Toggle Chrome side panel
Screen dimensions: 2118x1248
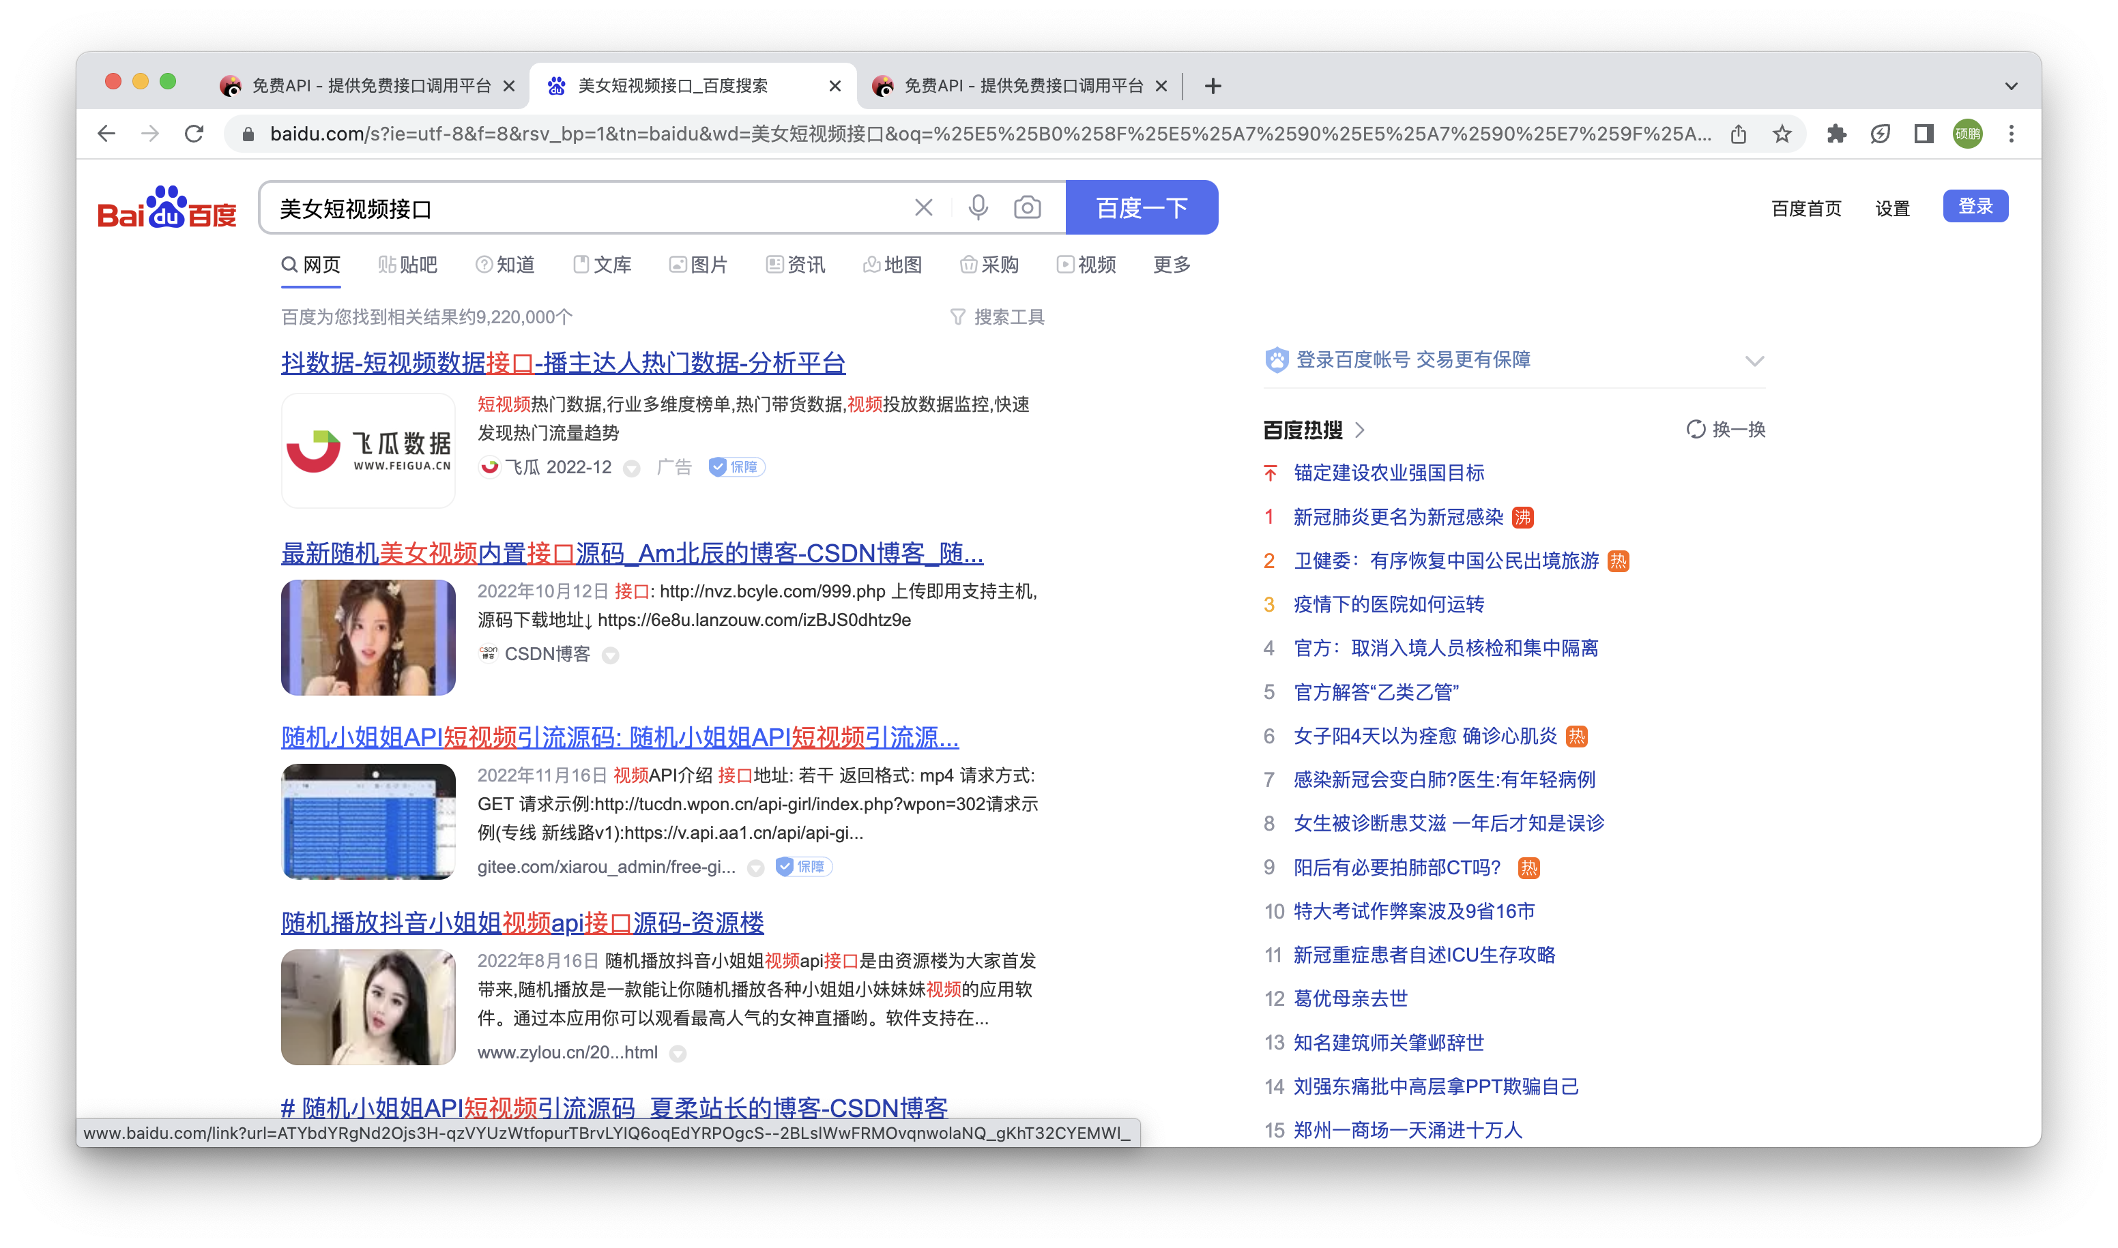point(1924,134)
